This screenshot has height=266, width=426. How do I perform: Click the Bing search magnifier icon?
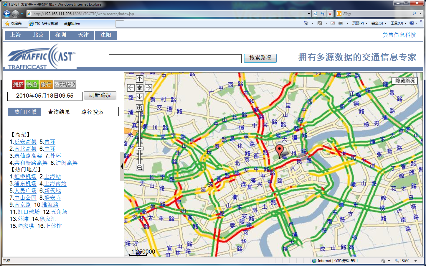[x=414, y=14]
